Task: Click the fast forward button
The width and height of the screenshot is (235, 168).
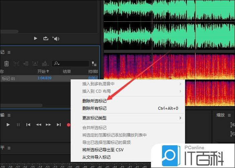Action: [x=48, y=124]
